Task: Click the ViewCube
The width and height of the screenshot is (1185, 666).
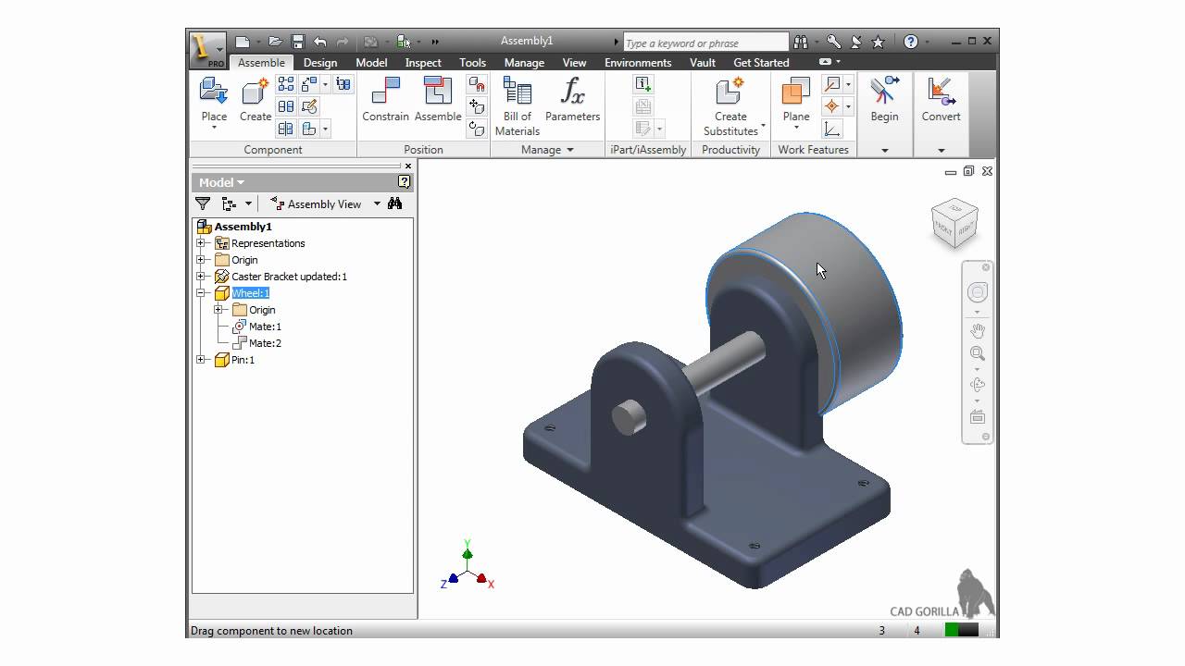Action: 954,222
